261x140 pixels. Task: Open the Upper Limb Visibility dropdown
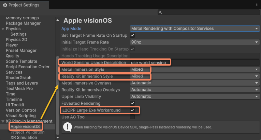[x=195, y=97]
